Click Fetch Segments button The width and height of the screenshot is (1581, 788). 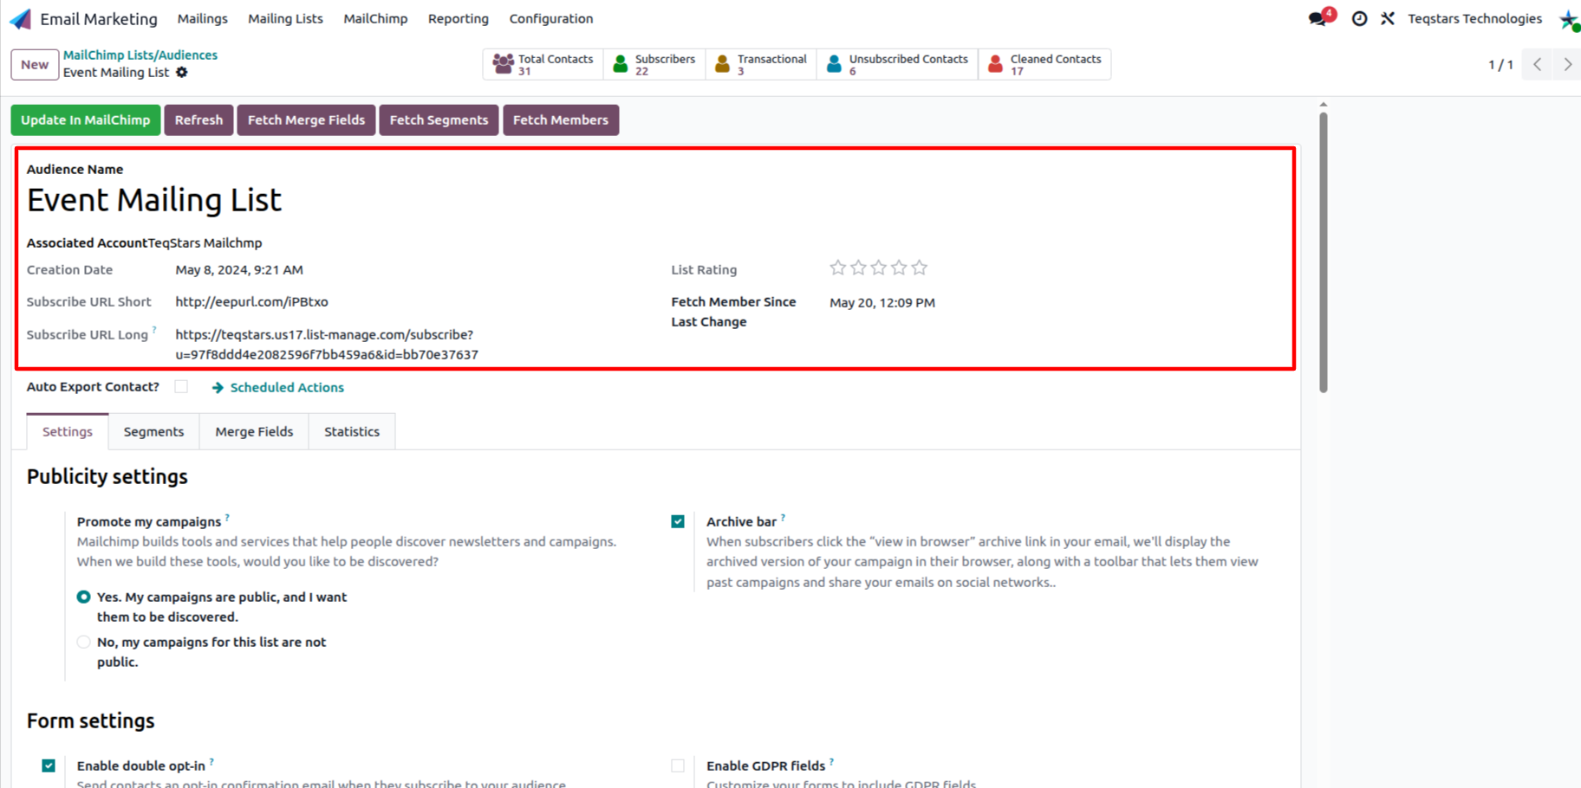point(439,120)
